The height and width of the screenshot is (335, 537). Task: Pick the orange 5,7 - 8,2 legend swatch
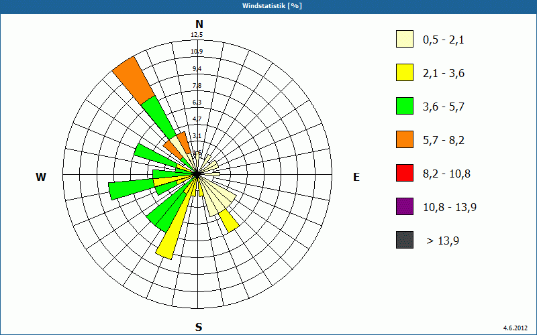click(x=405, y=139)
